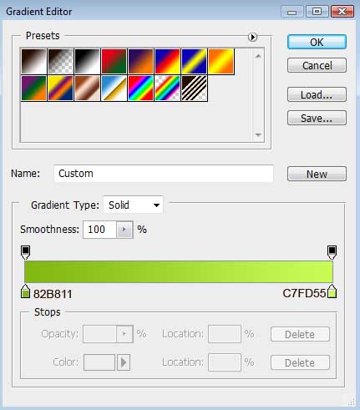The image size is (360, 410).
Task: Click in the Name text field
Action: tap(164, 174)
